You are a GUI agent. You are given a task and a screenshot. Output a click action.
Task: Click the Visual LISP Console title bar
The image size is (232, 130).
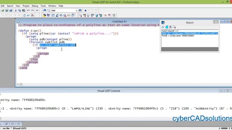[109, 91]
